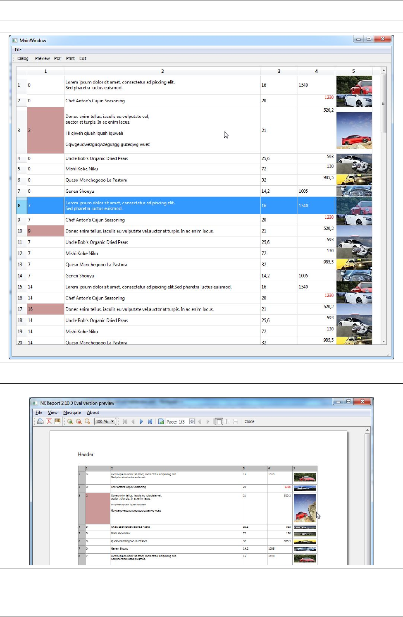403x617 pixels.
Task: Click the zoom in magnifier icon
Action: (x=70, y=421)
